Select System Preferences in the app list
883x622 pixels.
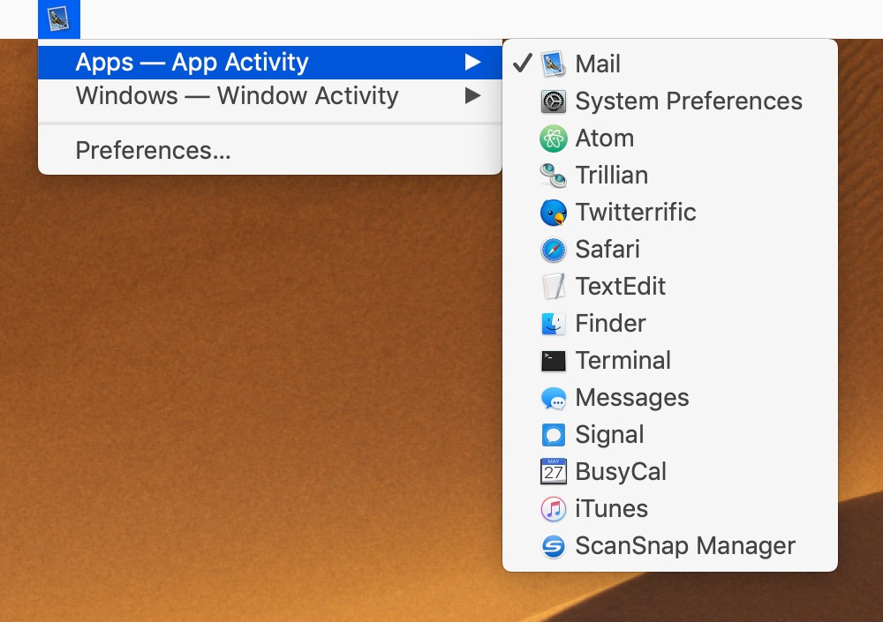pos(689,101)
